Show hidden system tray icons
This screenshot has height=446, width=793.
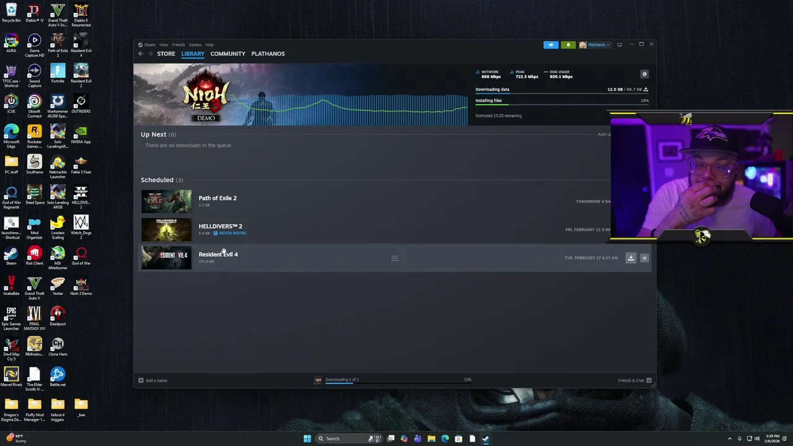point(729,439)
